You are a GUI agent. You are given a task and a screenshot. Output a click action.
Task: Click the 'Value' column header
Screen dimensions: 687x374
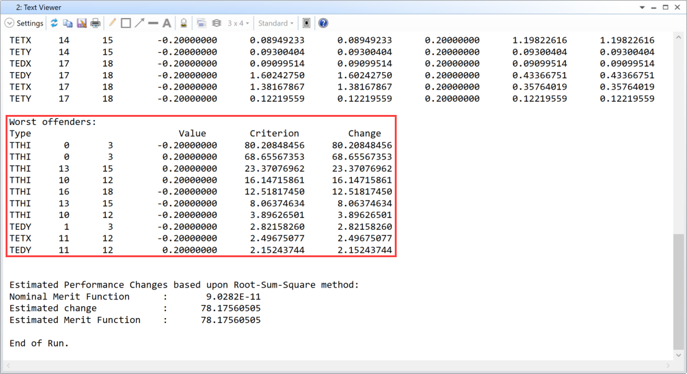tap(192, 133)
